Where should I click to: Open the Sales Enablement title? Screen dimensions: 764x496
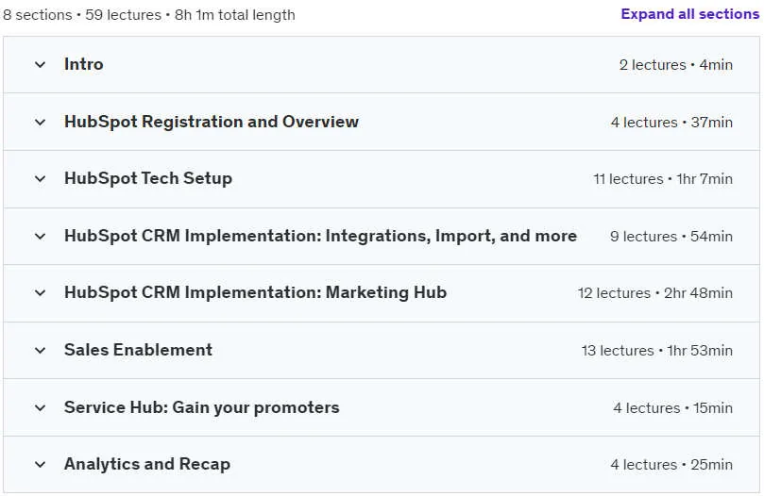click(x=139, y=350)
